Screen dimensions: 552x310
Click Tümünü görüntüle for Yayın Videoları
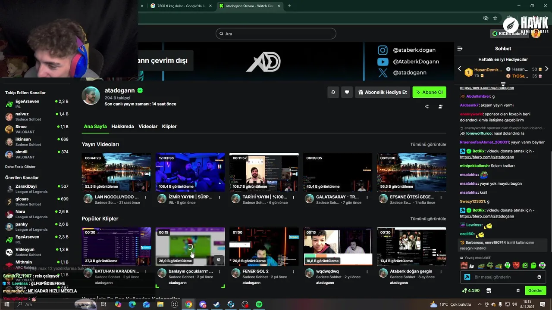click(428, 144)
